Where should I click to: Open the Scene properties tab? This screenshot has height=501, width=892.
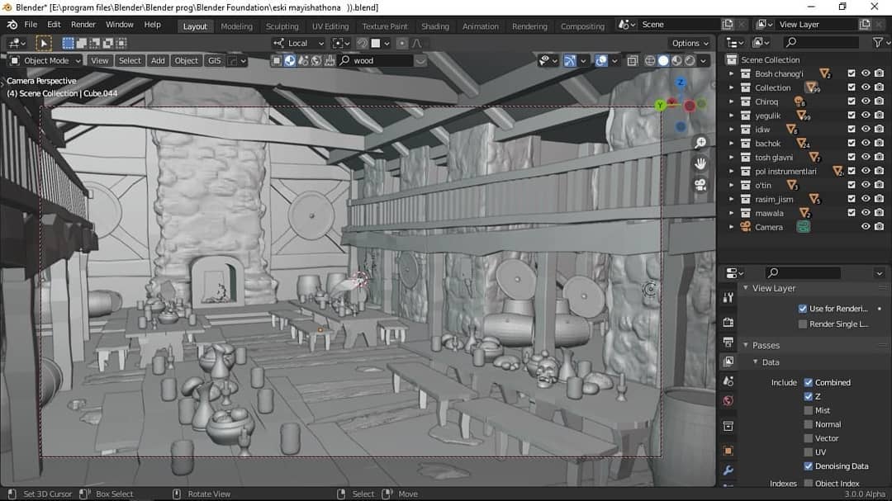click(728, 381)
